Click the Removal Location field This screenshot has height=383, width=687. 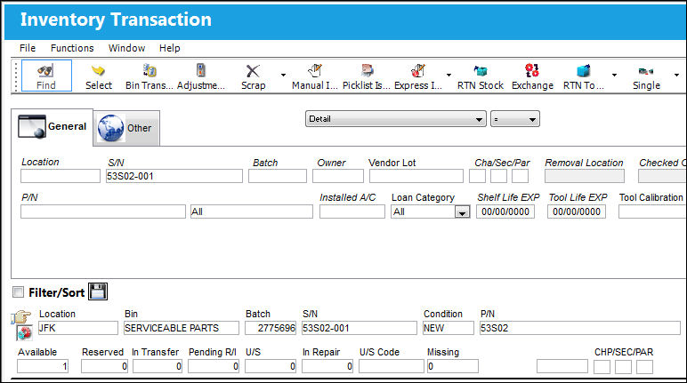[x=585, y=176]
